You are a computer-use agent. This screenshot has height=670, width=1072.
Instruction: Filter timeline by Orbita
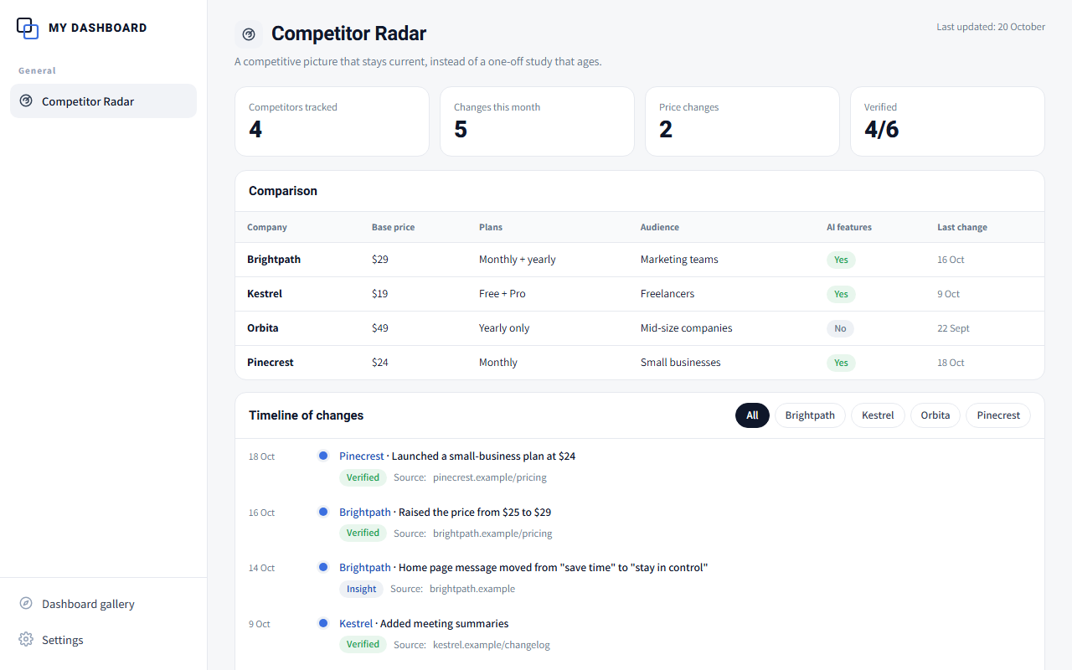[x=935, y=415]
